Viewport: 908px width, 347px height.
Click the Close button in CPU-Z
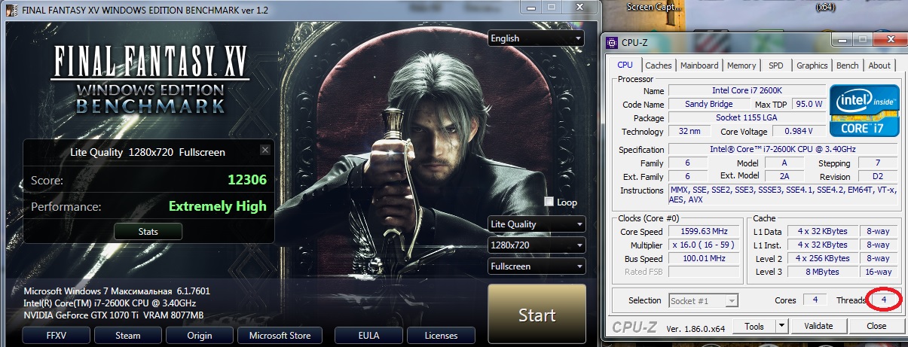click(876, 326)
